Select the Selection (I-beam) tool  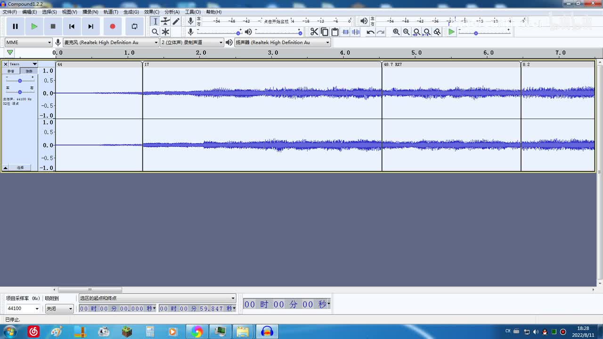click(155, 21)
